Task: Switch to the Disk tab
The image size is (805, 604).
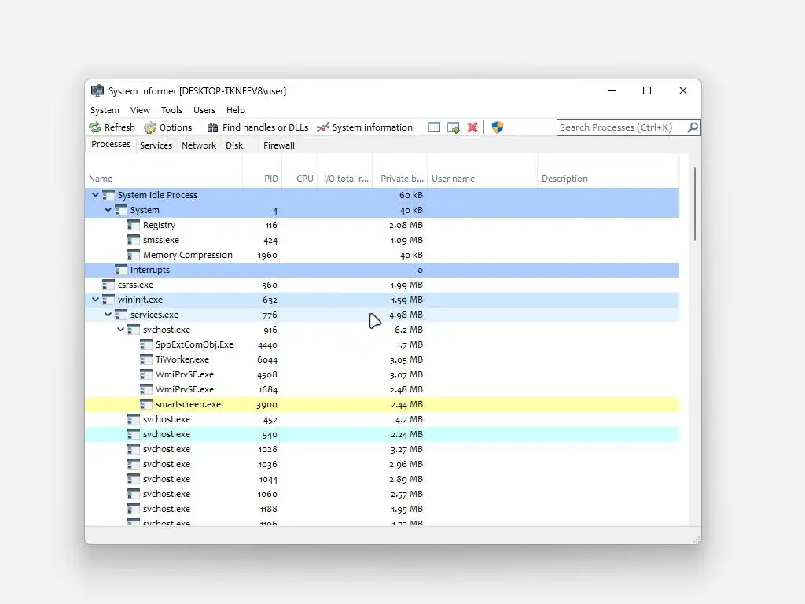Action: tap(234, 145)
